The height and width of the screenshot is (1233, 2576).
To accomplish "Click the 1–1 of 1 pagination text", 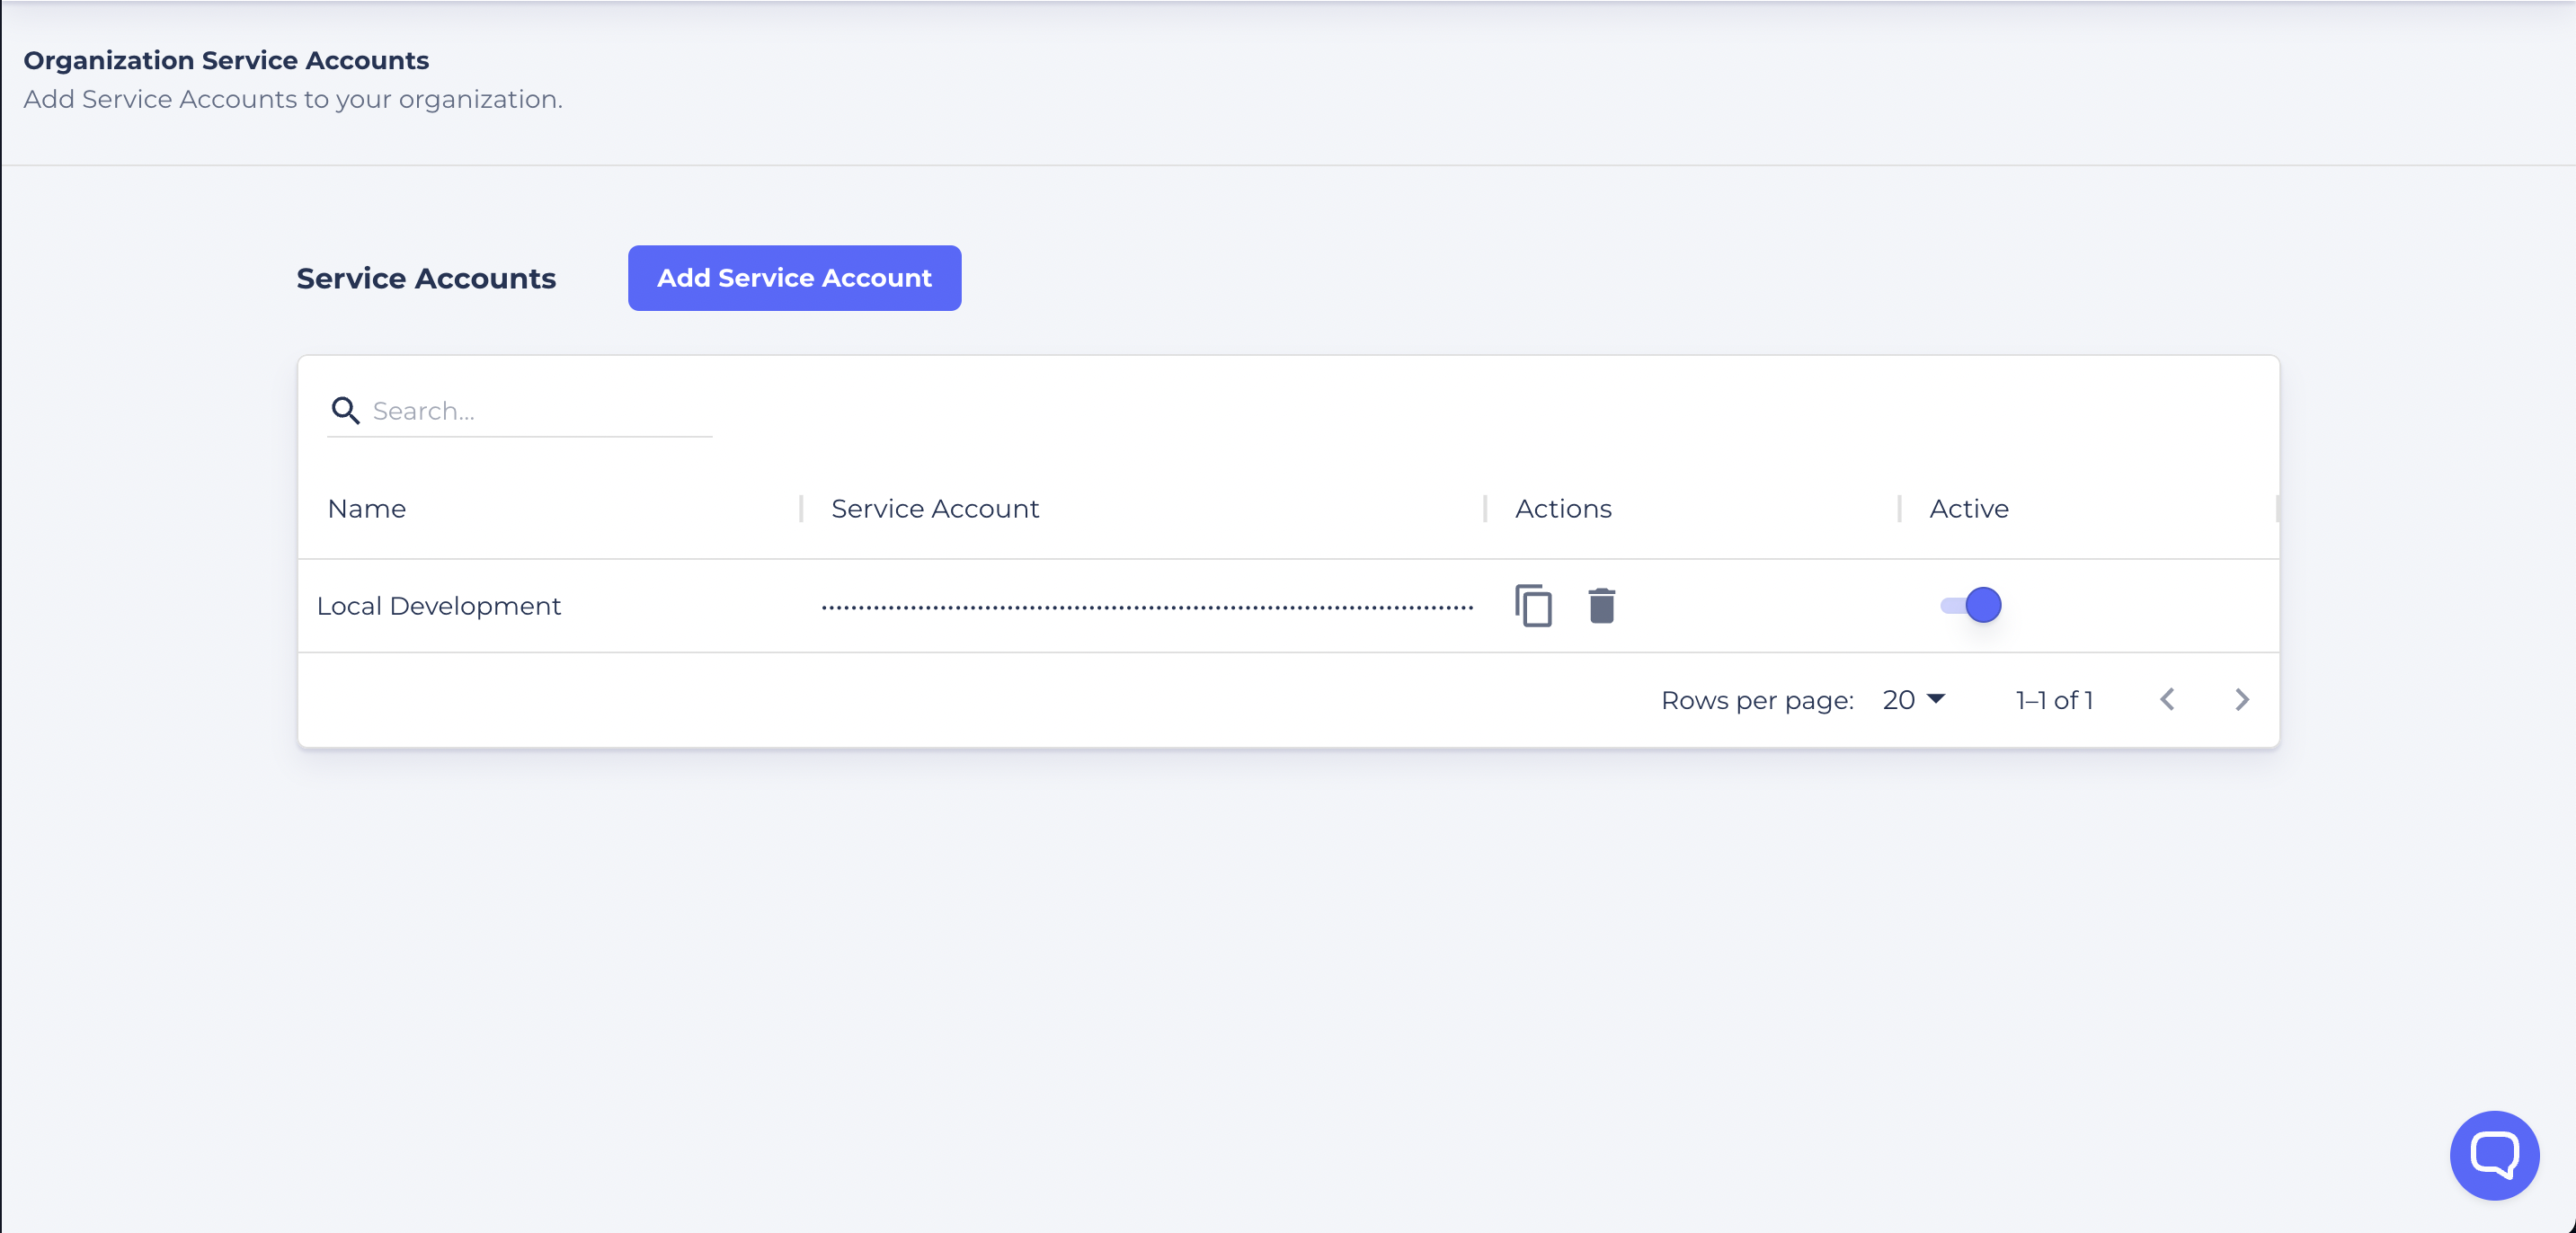I will tap(2054, 700).
